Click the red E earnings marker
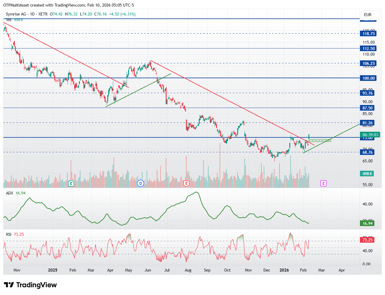The image size is (385, 295). tap(187, 183)
